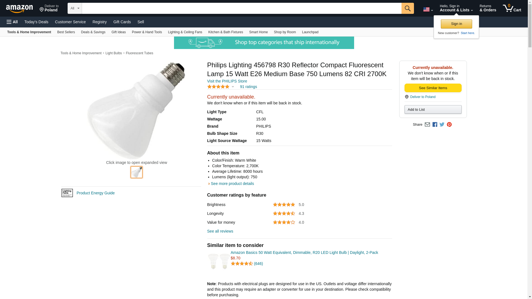Share product on Twitter
Image resolution: width=532 pixels, height=299 pixels.
coord(442,125)
